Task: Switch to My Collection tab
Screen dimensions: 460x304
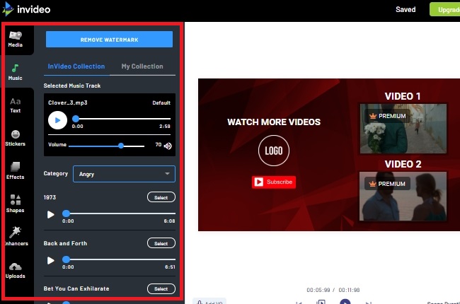Action: (x=142, y=66)
